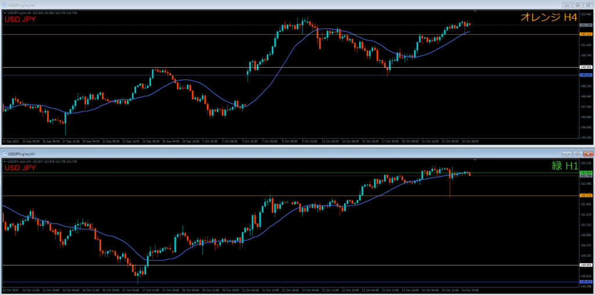
Task: Select the blue 149.433 price label on H1 chart
Action: pyautogui.click(x=586, y=282)
